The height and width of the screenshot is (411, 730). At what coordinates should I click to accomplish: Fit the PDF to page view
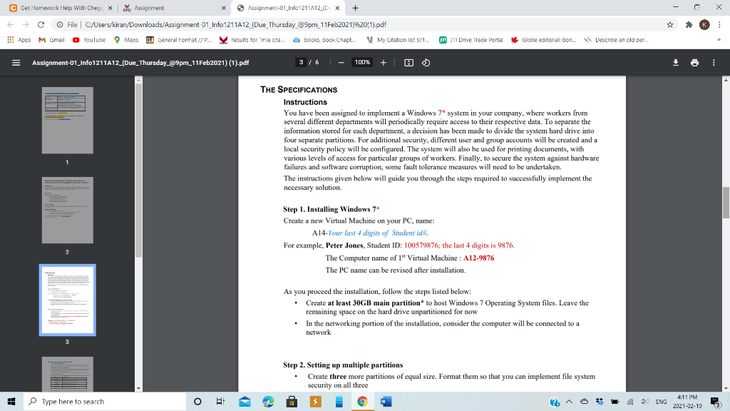pyautogui.click(x=408, y=62)
